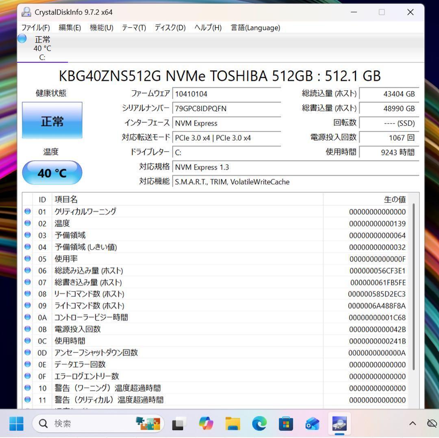Launch Microsoft Edge from the taskbar
This screenshot has width=439, height=438.
pos(259,424)
